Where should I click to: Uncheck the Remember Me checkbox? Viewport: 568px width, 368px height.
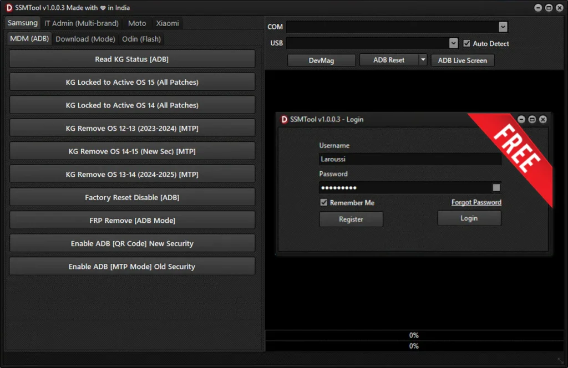324,203
